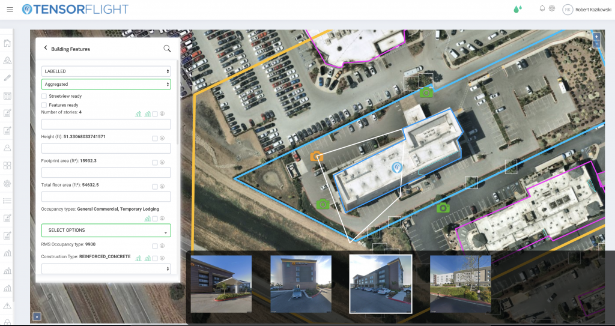Zoom out the map with minus button

point(596,44)
